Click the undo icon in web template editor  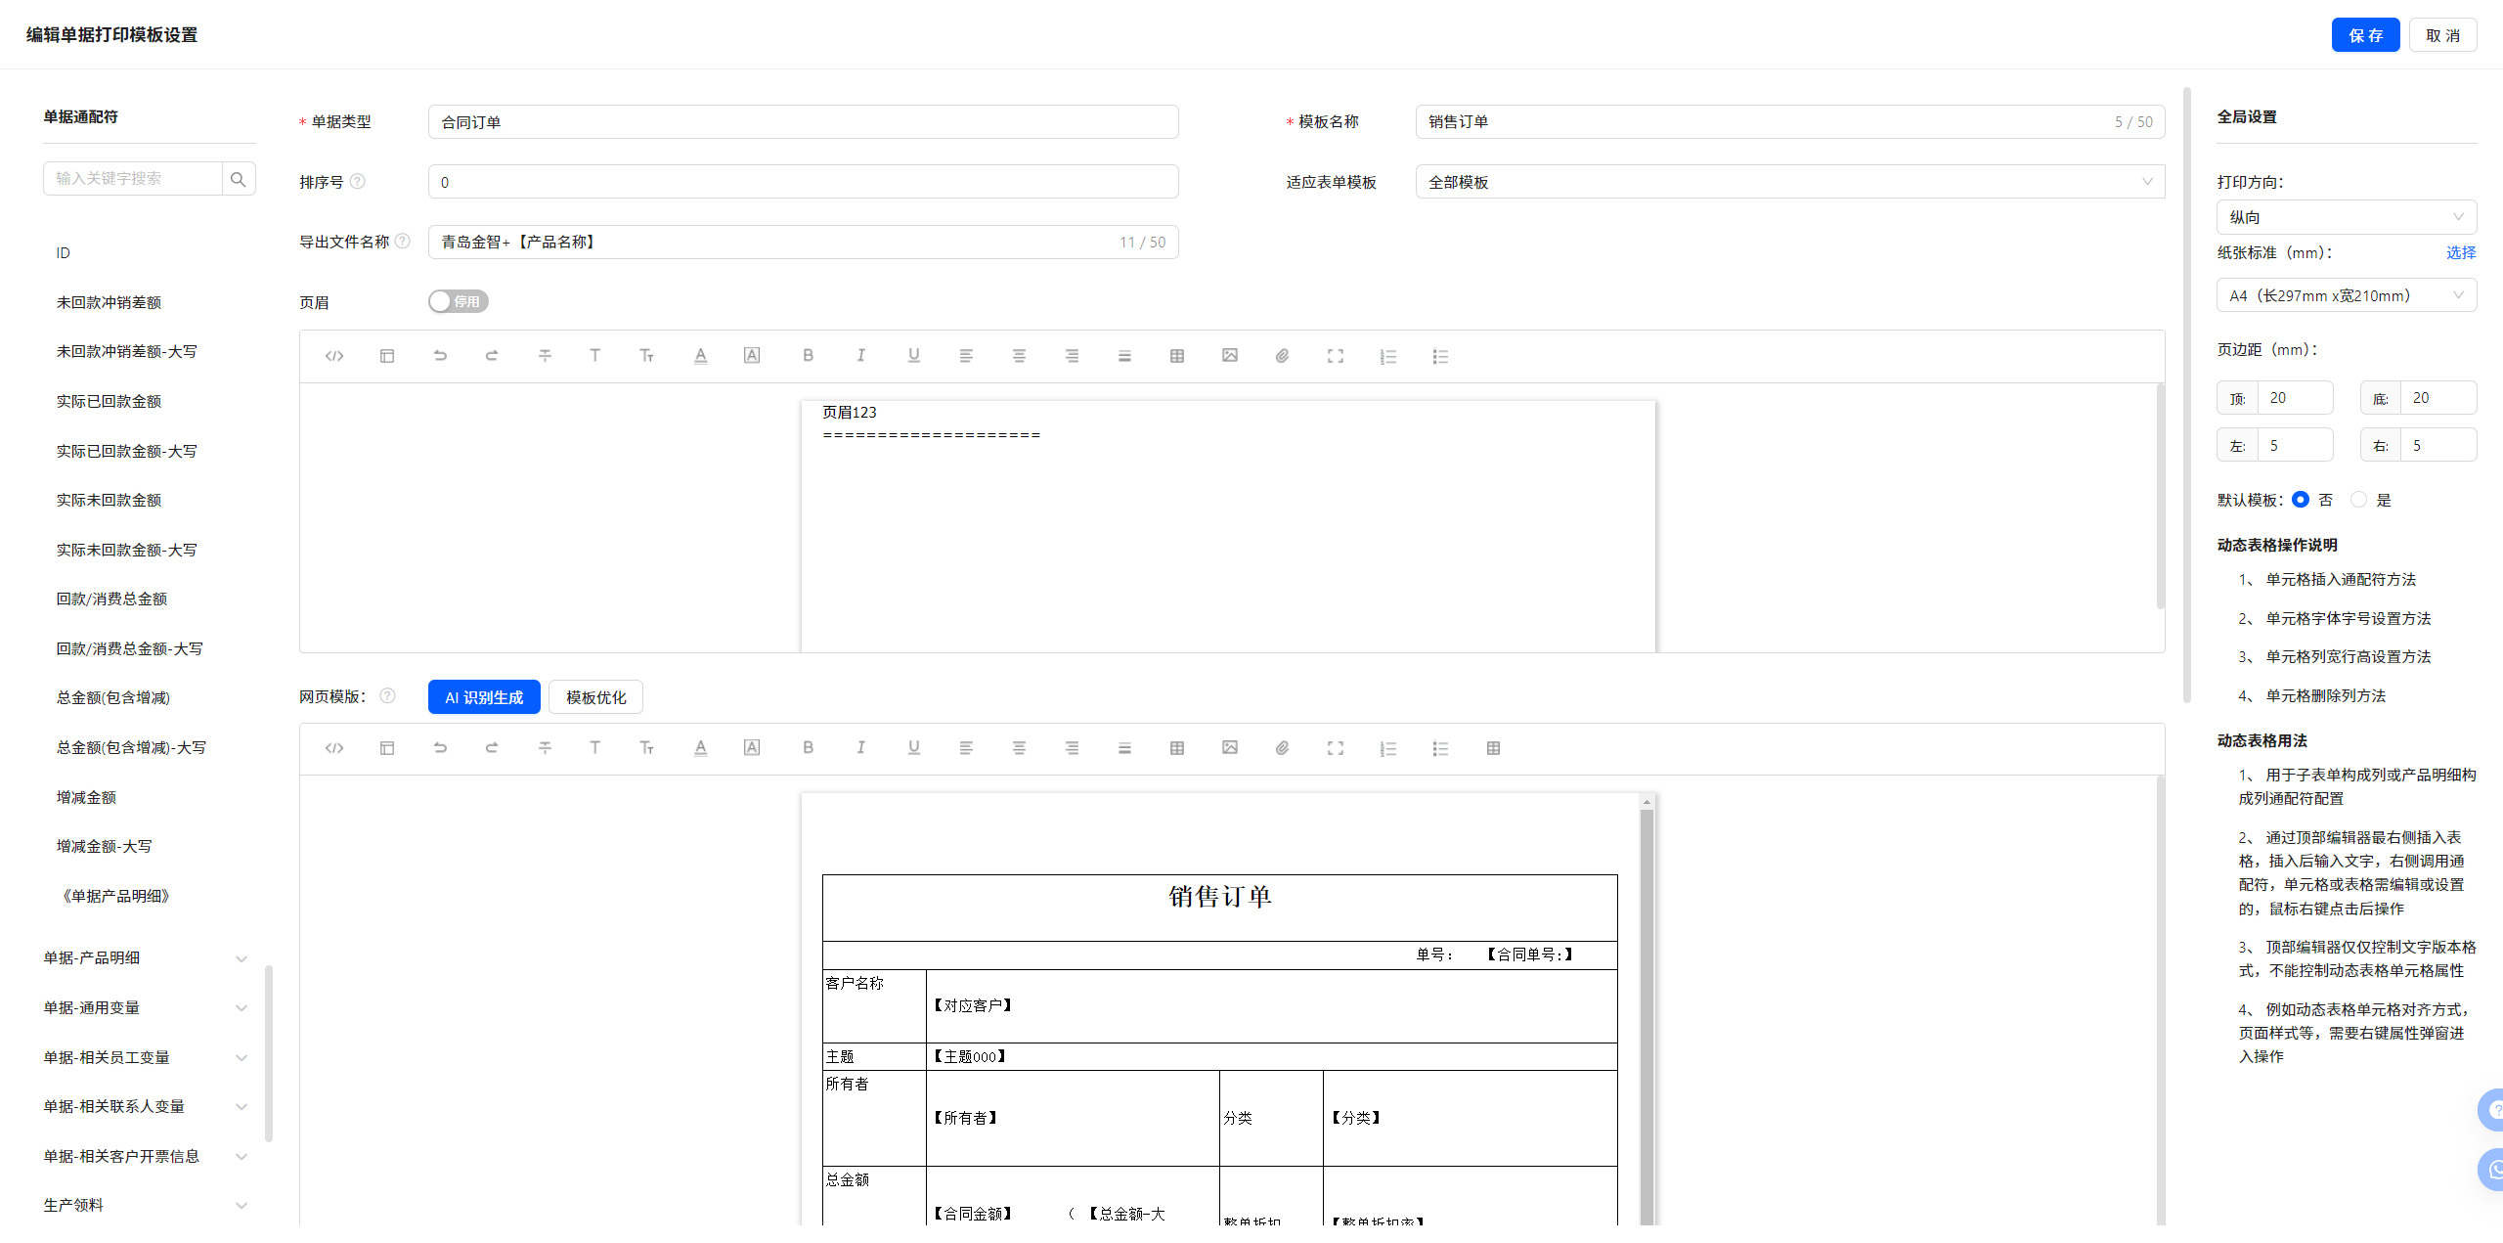(440, 748)
